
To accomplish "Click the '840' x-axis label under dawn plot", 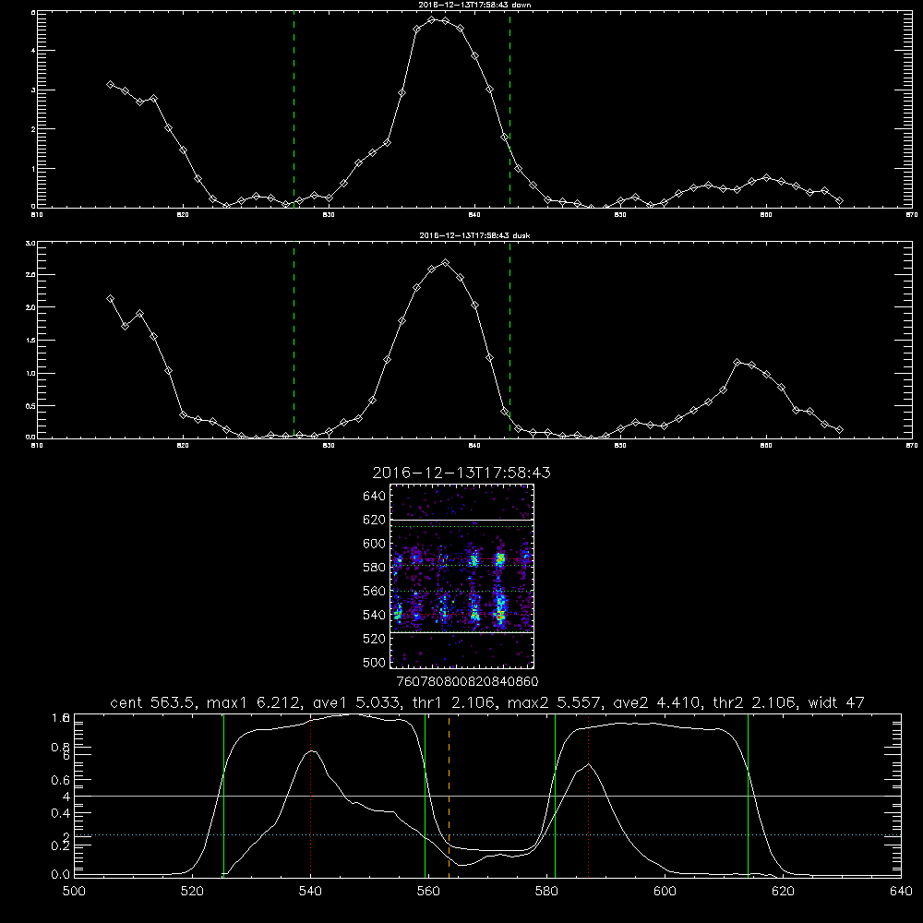I will (x=474, y=215).
